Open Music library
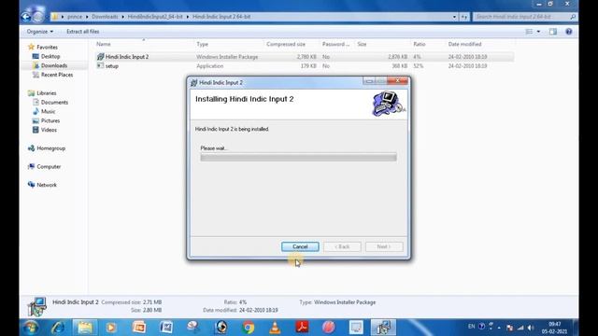 48,111
